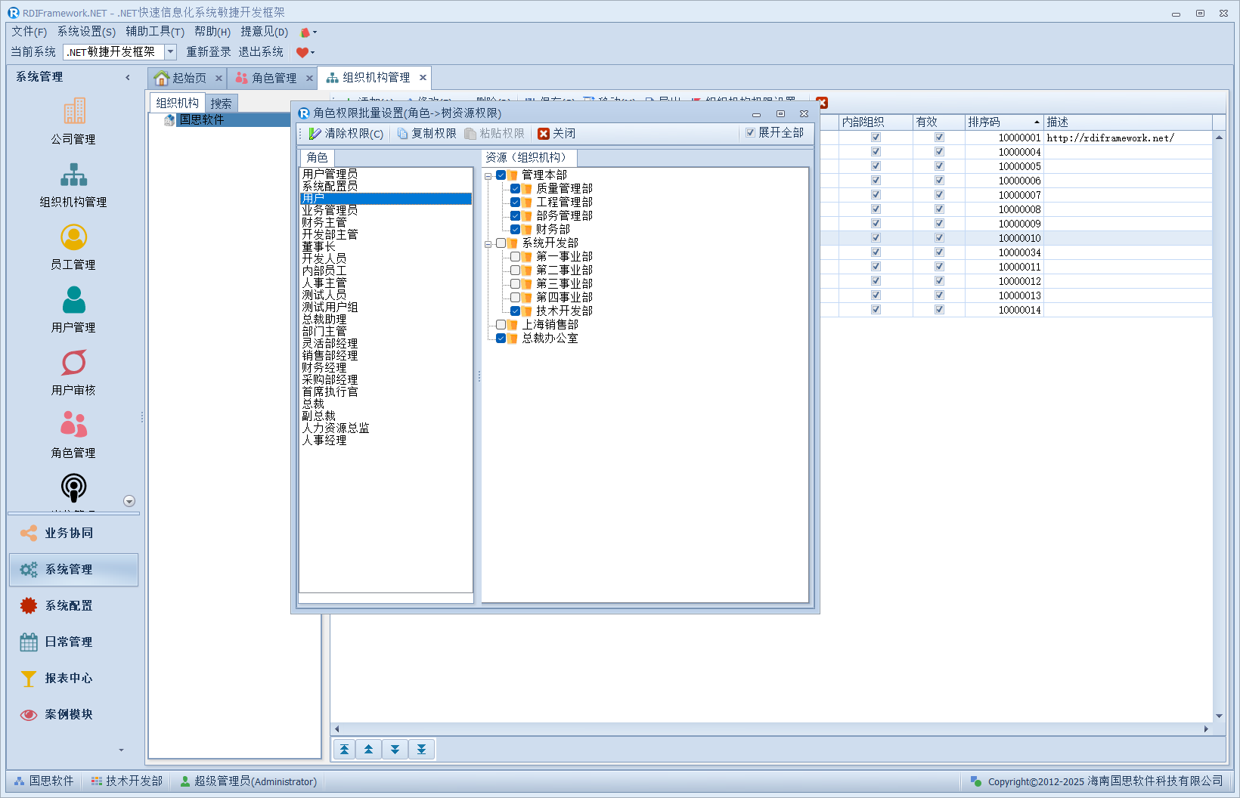This screenshot has height=798, width=1240.
Task: Click the 清除权限 button
Action: 346,134
